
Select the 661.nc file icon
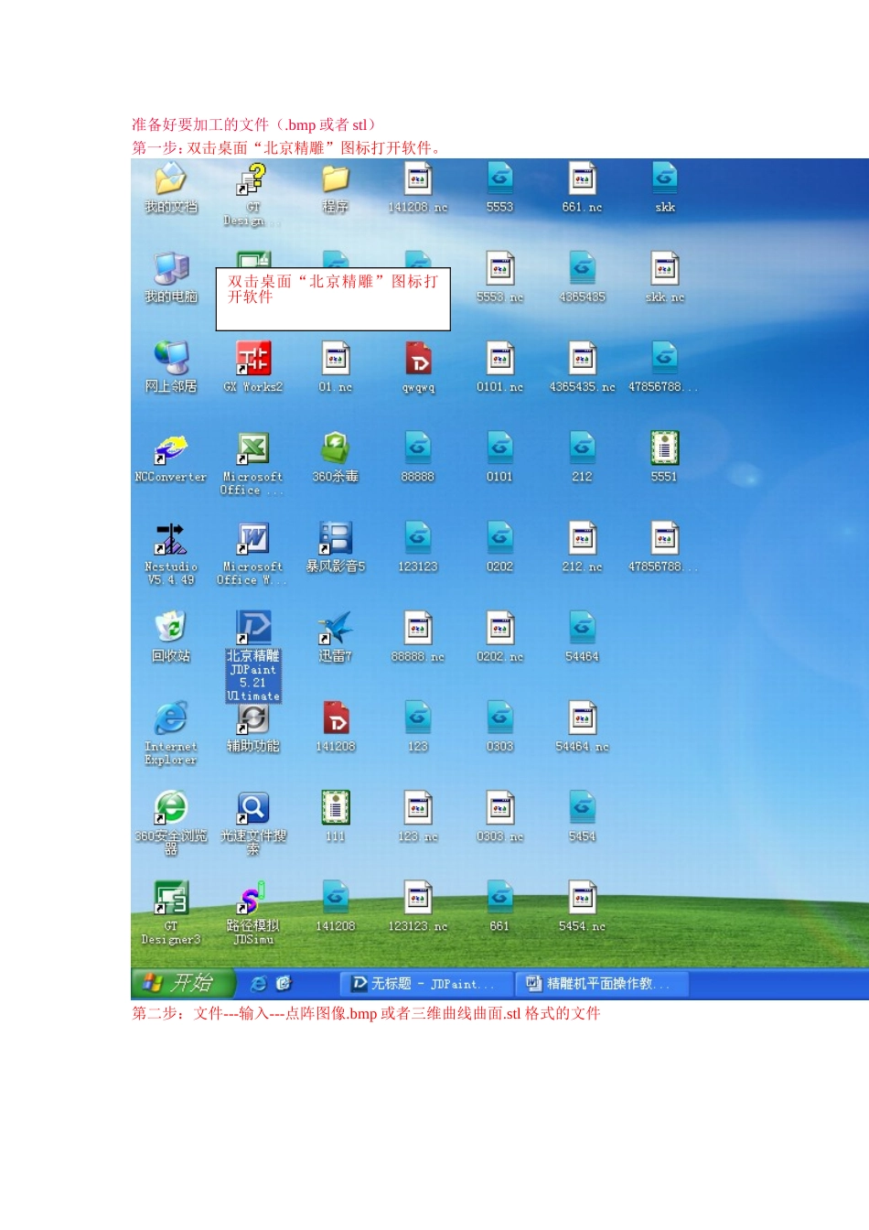point(582,188)
